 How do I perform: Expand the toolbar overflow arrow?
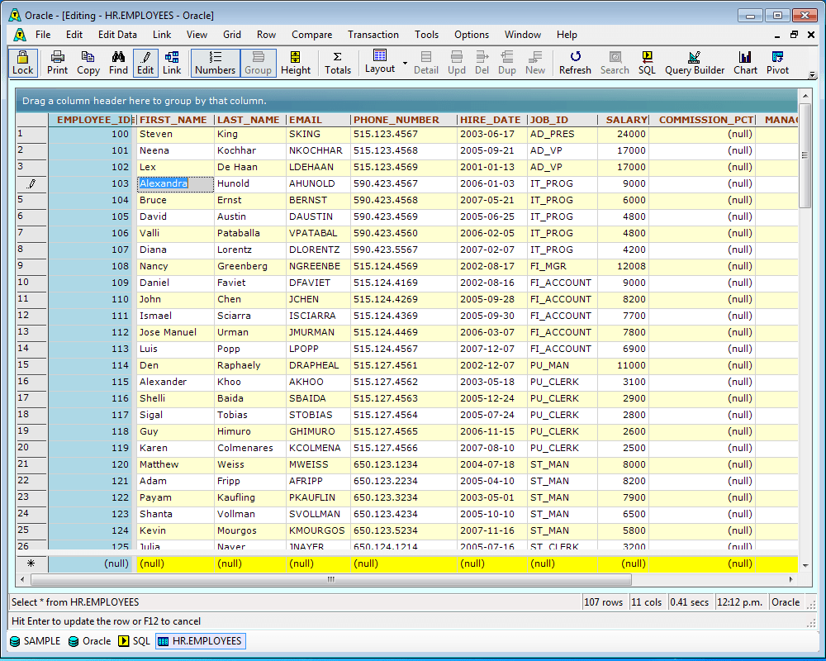[813, 75]
